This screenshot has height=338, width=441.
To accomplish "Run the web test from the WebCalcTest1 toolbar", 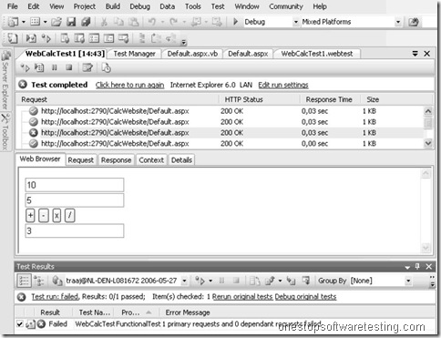I will pos(25,68).
